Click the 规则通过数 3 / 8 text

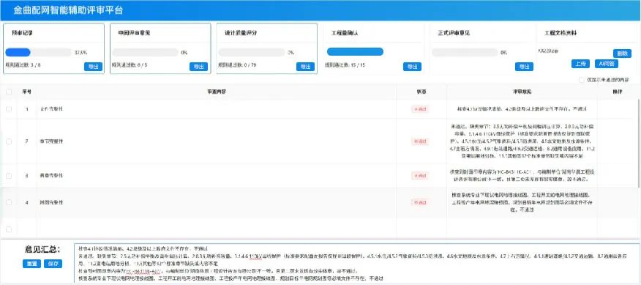pyautogui.click(x=23, y=64)
